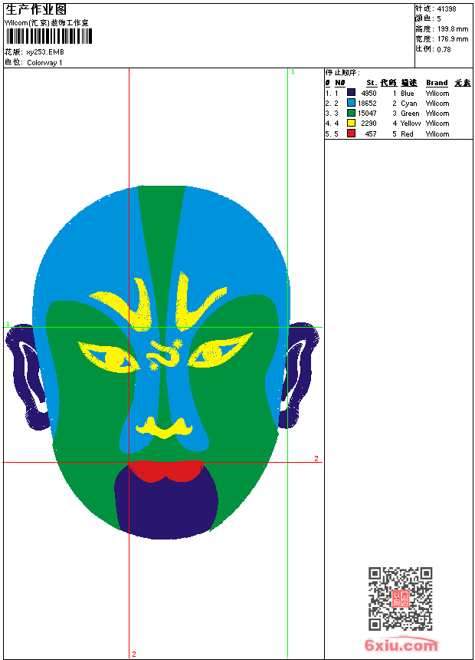Click the 'Wilcom(汇京)装饰工作室' studio name
This screenshot has width=475, height=660.
47,23
